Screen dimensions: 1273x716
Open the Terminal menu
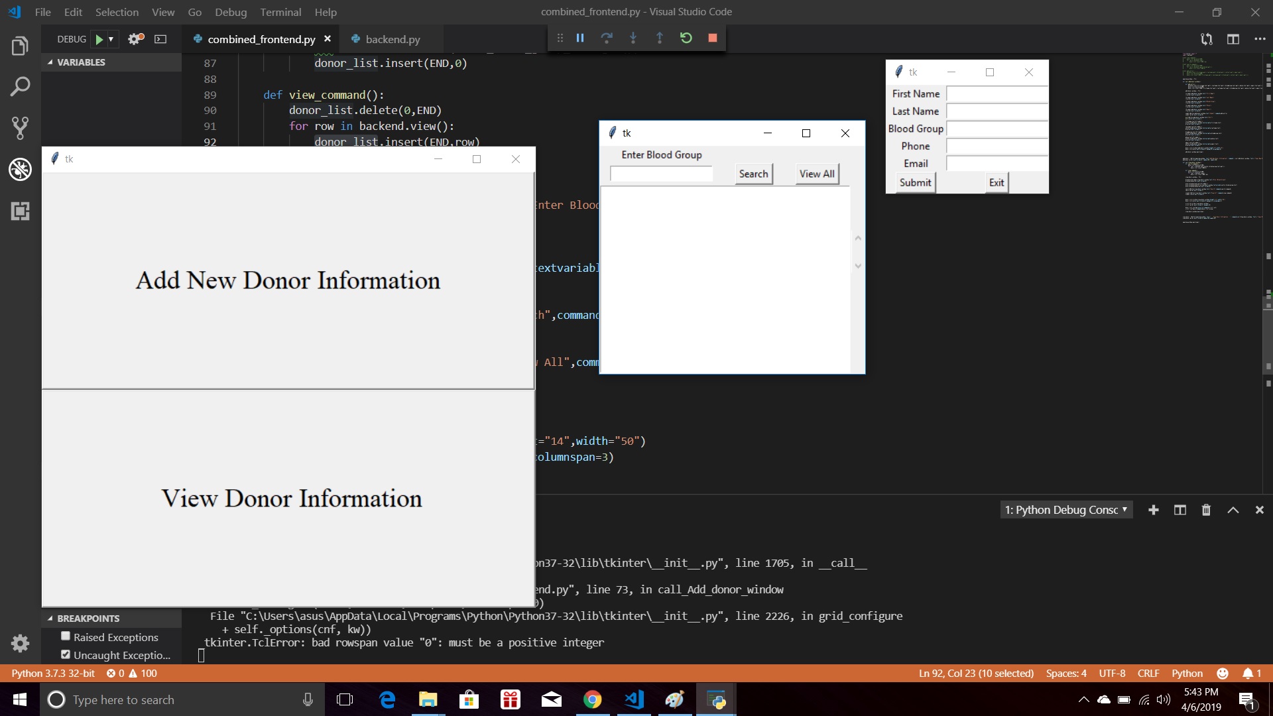pos(280,12)
